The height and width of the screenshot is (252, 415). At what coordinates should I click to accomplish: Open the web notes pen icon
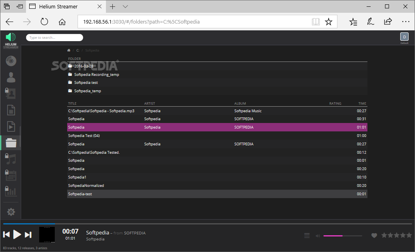[370, 22]
